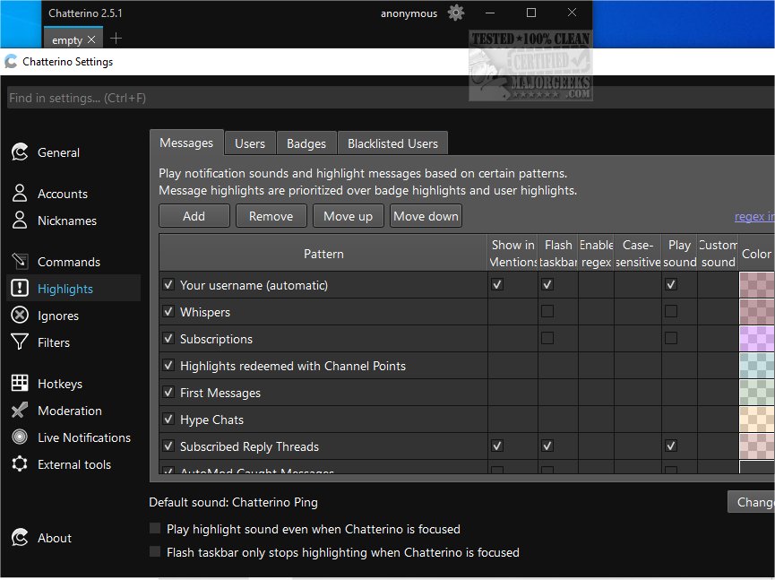Click the Pattern column header
775x580 pixels.
click(x=323, y=253)
